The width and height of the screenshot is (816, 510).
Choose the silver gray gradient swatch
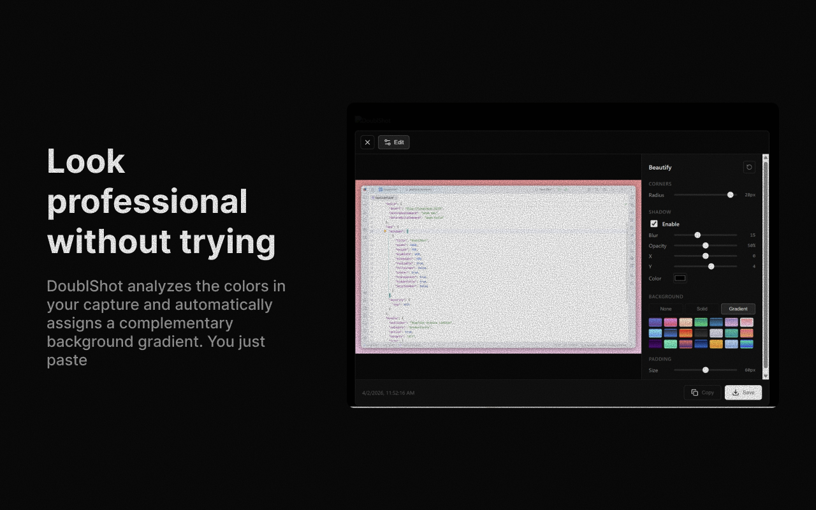point(717,333)
